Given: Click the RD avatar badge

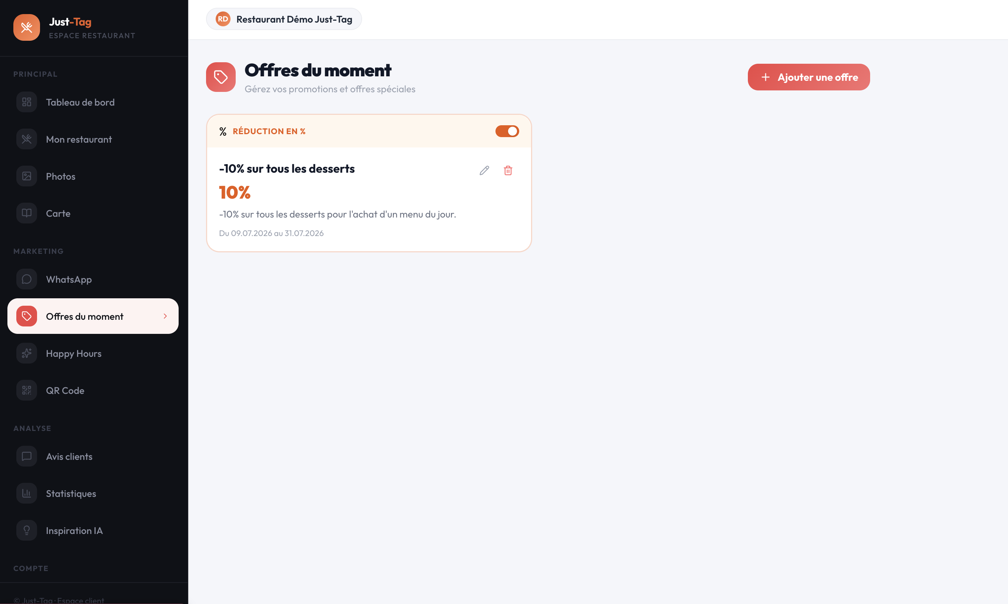Looking at the screenshot, I should click(x=223, y=19).
